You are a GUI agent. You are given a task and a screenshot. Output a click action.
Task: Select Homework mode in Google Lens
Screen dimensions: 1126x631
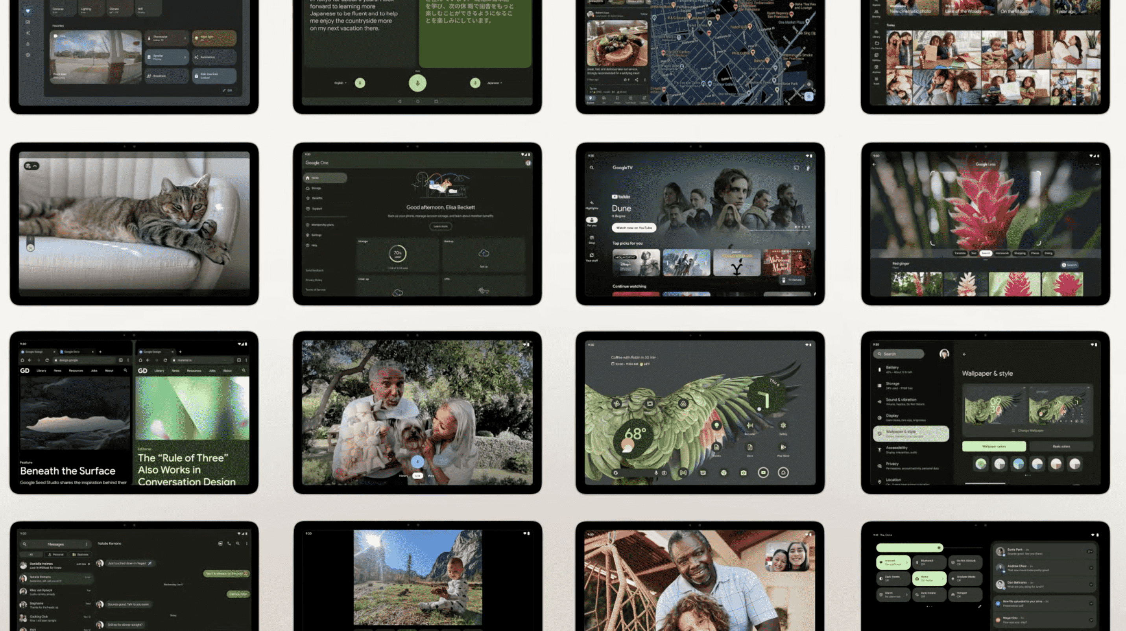click(1002, 253)
